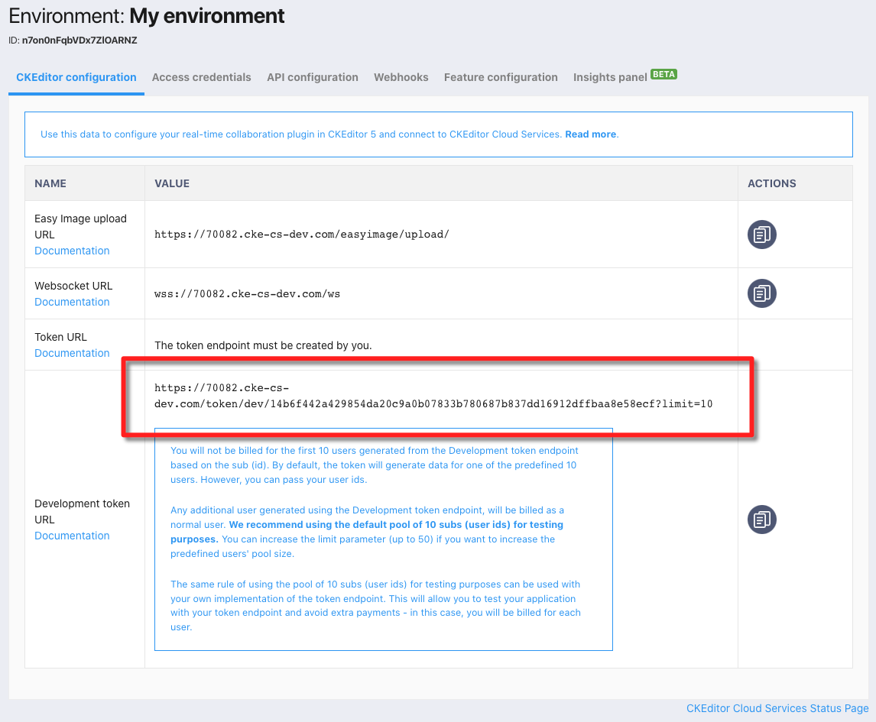Screen dimensions: 876x722
Task: Open the API configuration tab
Action: click(312, 77)
